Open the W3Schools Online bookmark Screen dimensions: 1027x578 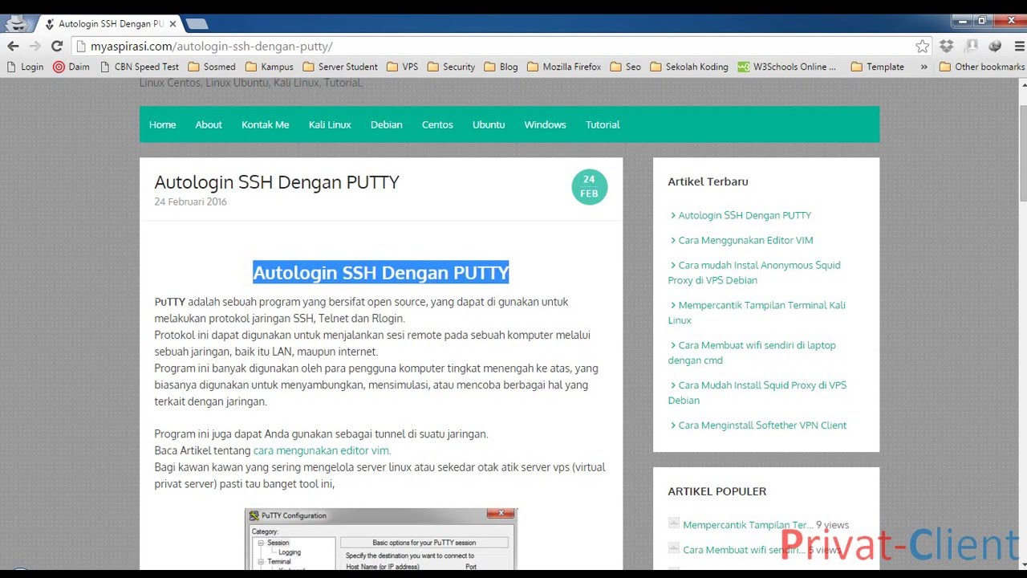[787, 67]
